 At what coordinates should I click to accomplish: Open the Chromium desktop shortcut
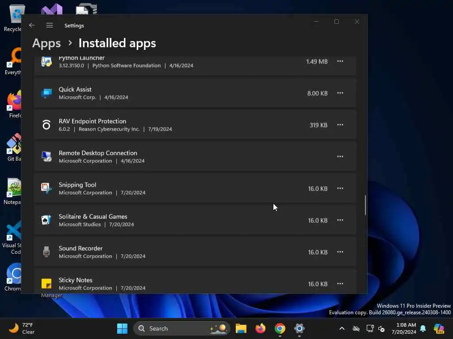[x=13, y=277]
